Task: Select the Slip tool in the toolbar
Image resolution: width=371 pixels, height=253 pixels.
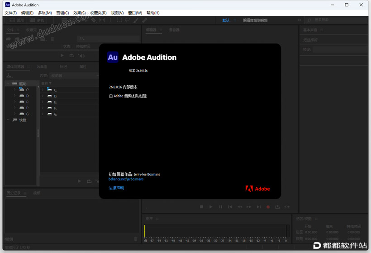Action: tap(102, 20)
